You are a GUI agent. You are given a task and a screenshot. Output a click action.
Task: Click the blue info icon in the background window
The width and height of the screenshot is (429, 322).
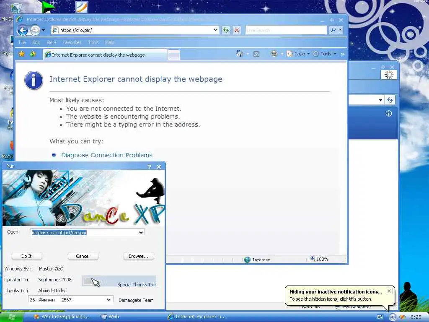(388, 114)
